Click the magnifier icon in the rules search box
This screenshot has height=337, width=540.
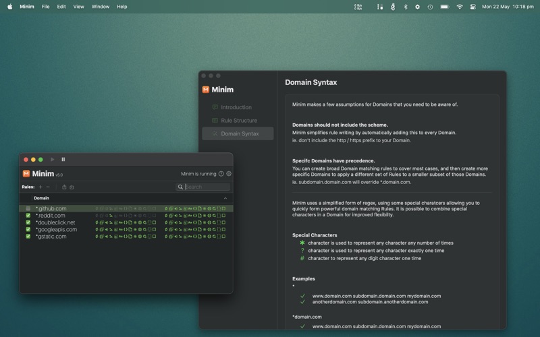click(180, 187)
